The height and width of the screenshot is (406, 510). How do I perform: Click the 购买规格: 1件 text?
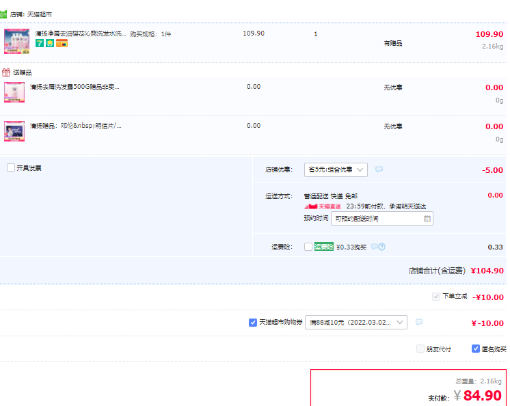pos(150,34)
